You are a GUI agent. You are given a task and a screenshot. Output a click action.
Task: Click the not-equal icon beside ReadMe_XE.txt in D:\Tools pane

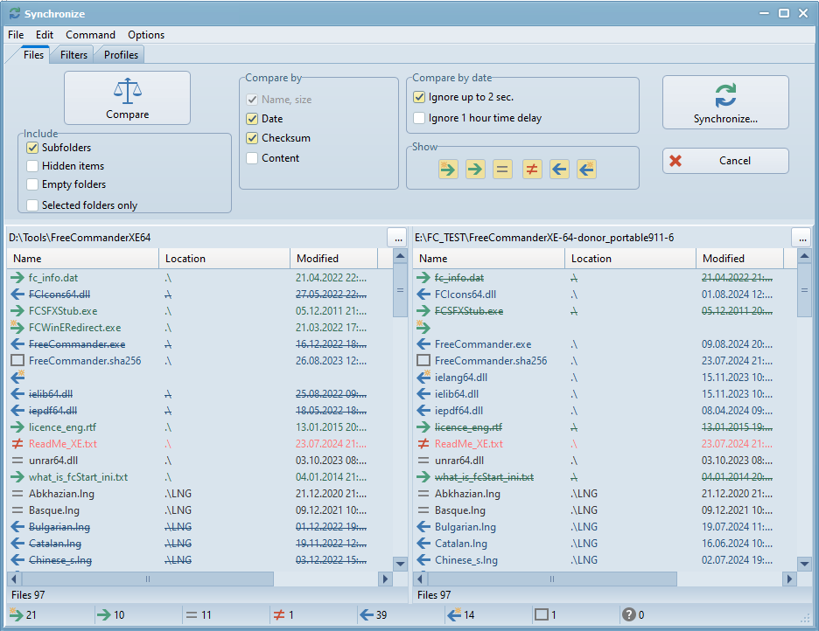[x=17, y=444]
